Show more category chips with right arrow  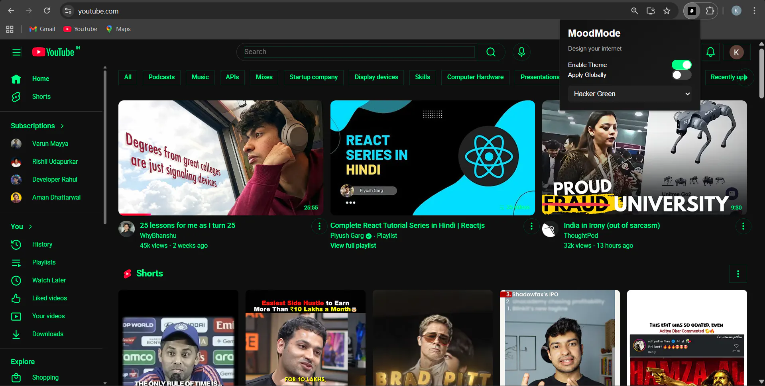(x=745, y=77)
